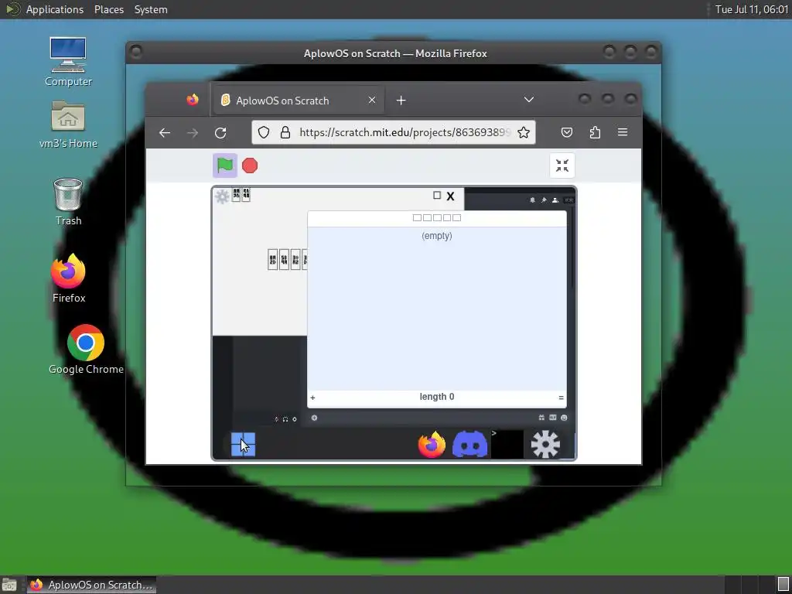Toggle the Discord headphones deafen icon
The height and width of the screenshot is (594, 792).
coord(285,418)
